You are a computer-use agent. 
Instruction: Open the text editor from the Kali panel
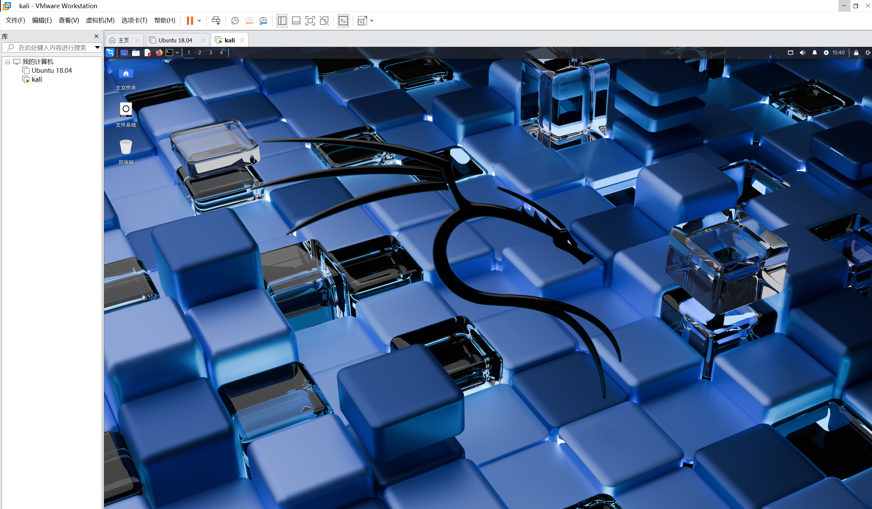pyautogui.click(x=147, y=53)
